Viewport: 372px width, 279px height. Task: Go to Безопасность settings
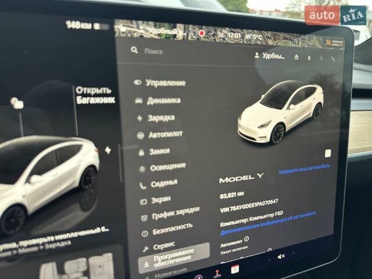coord(172,226)
